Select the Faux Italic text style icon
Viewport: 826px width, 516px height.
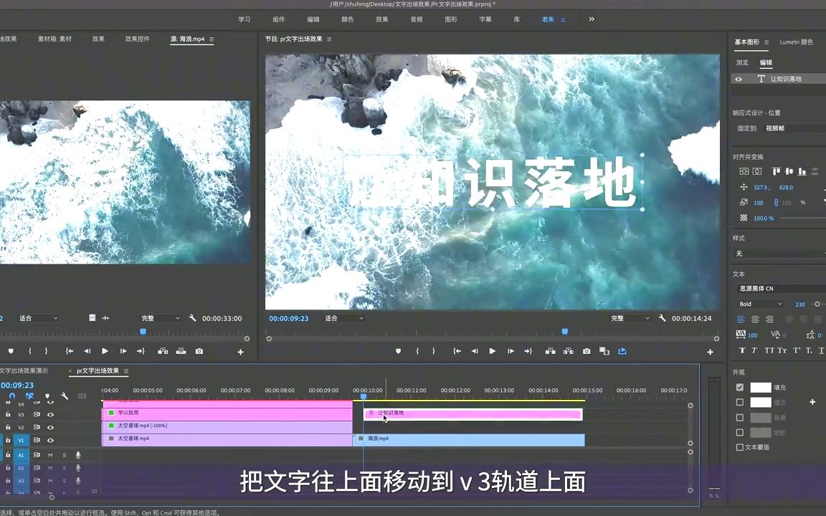coord(754,350)
